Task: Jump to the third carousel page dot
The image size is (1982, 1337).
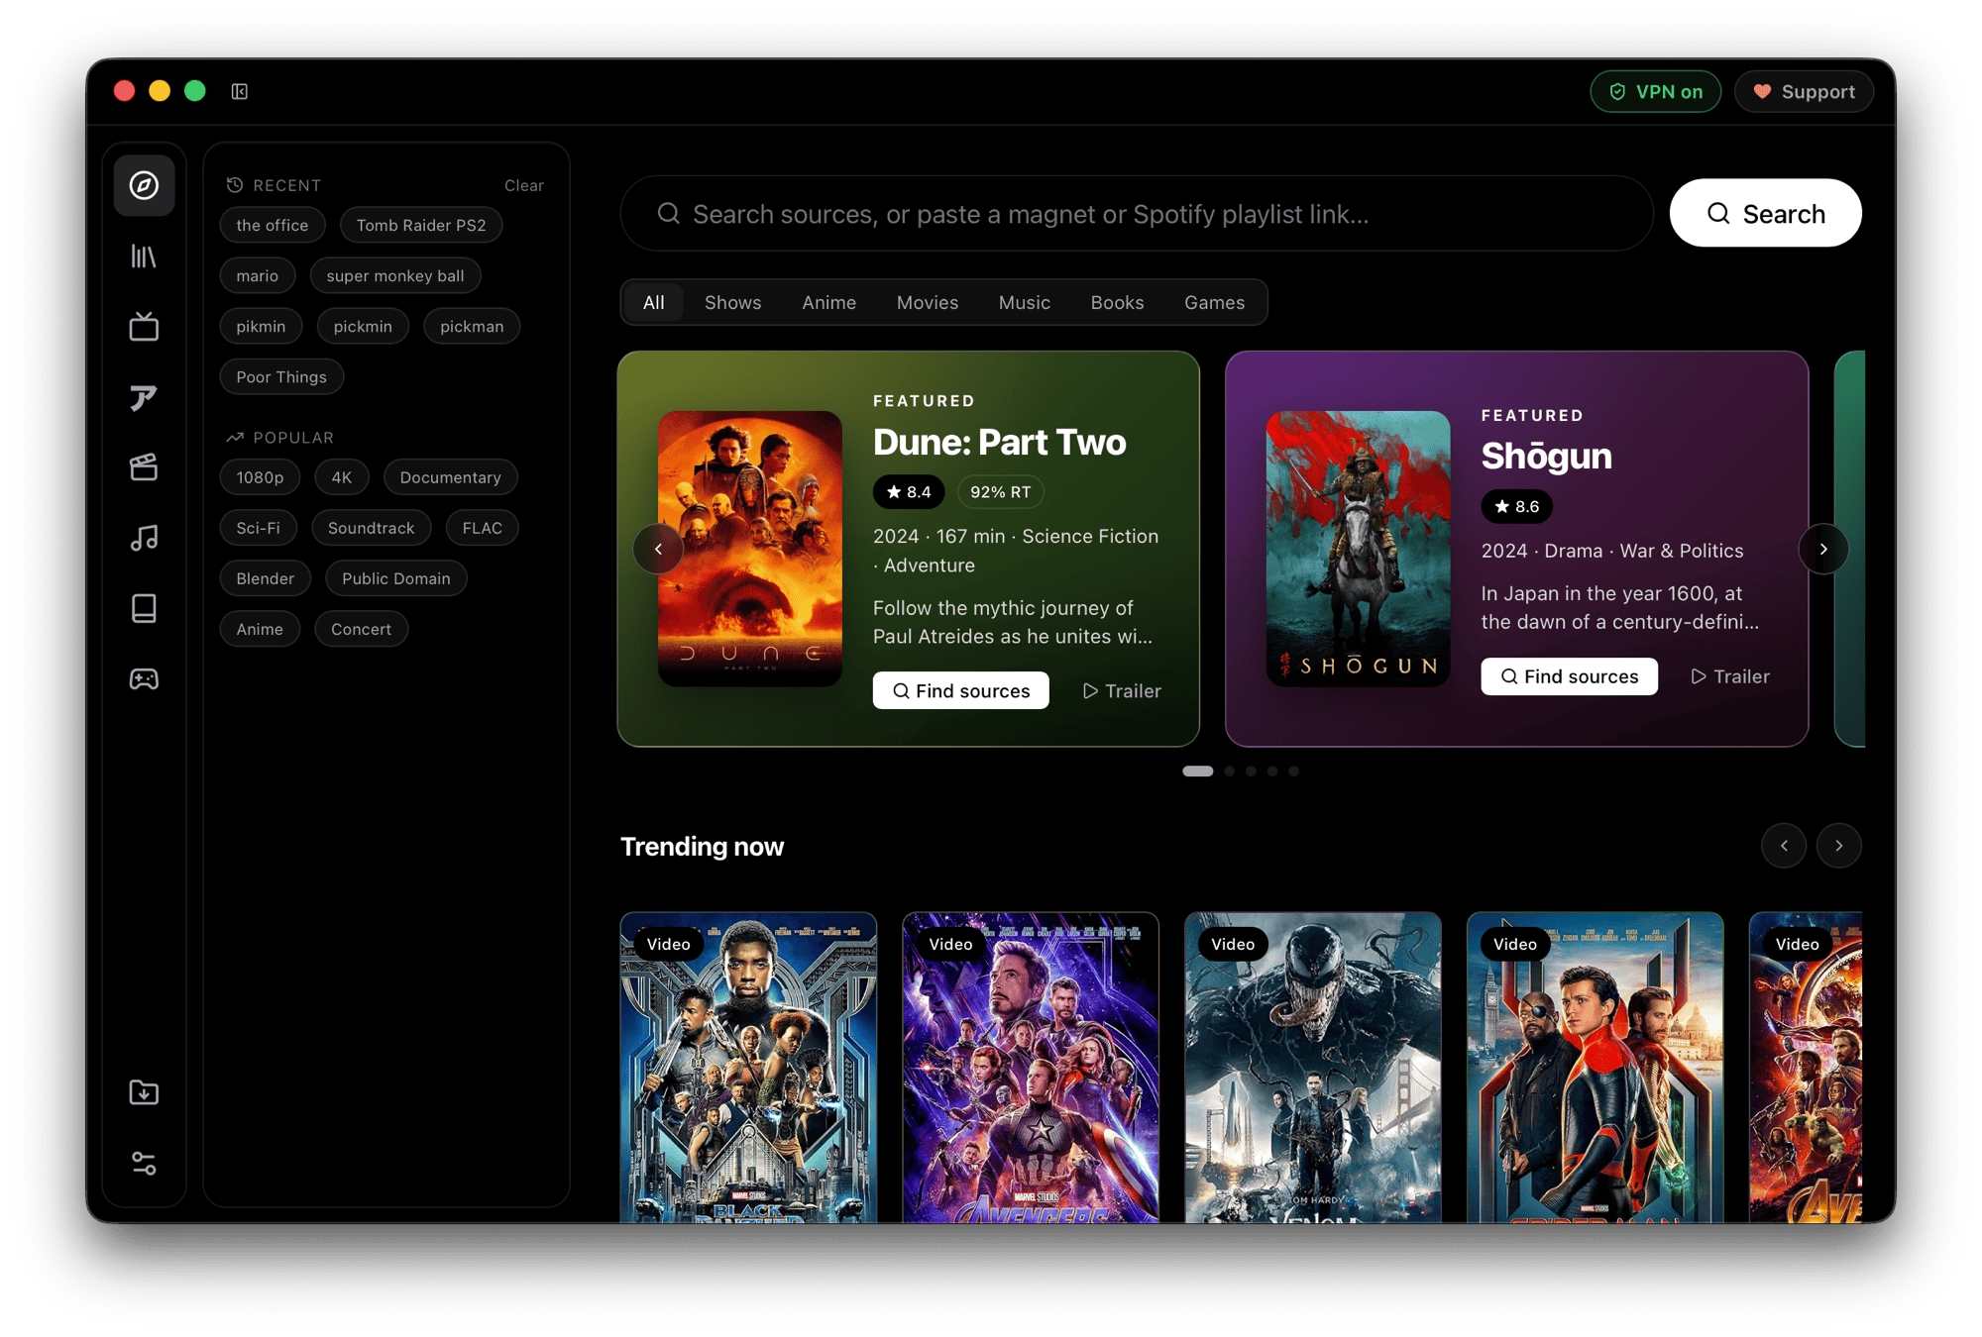Action: (x=1251, y=771)
